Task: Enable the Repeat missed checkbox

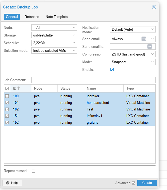Action: 34,171
